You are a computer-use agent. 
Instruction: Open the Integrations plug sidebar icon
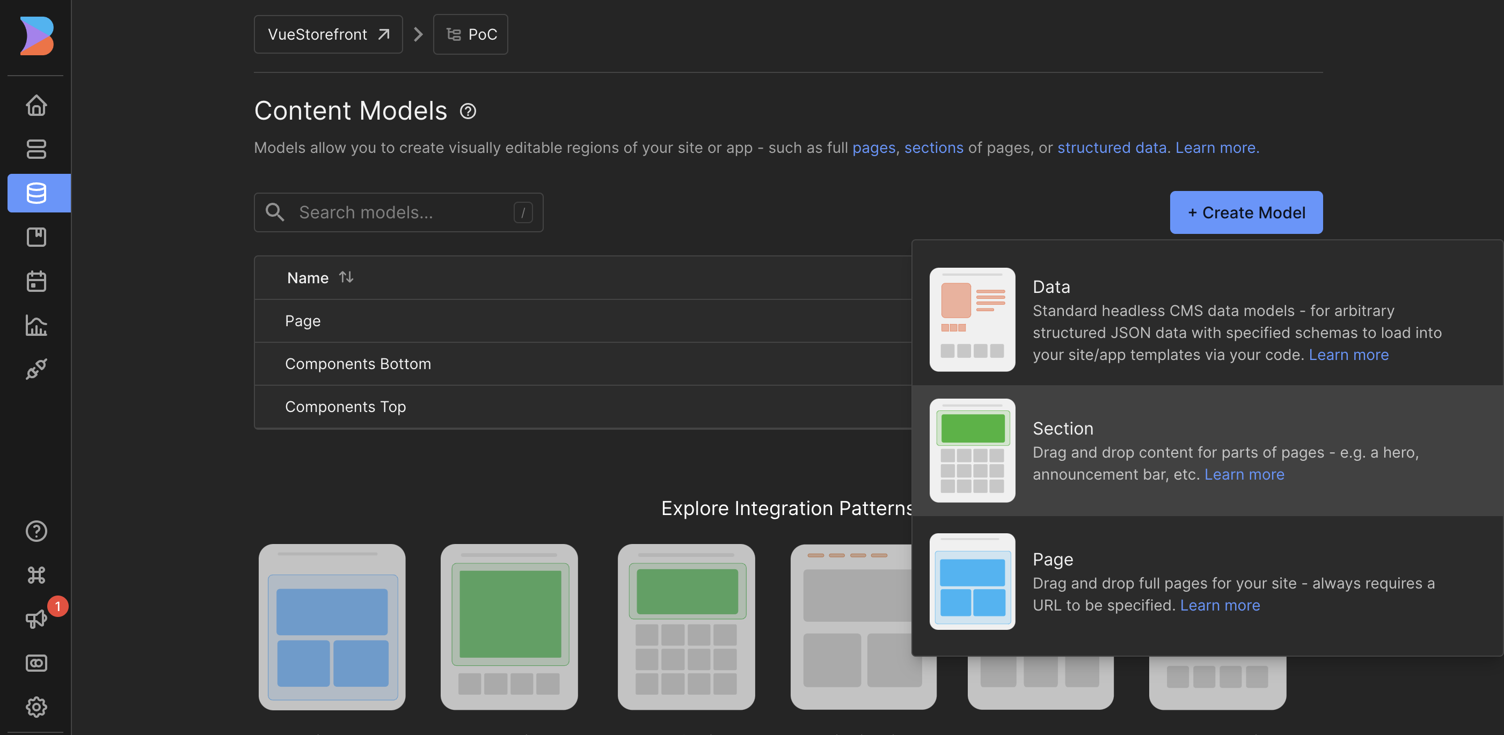coord(36,369)
